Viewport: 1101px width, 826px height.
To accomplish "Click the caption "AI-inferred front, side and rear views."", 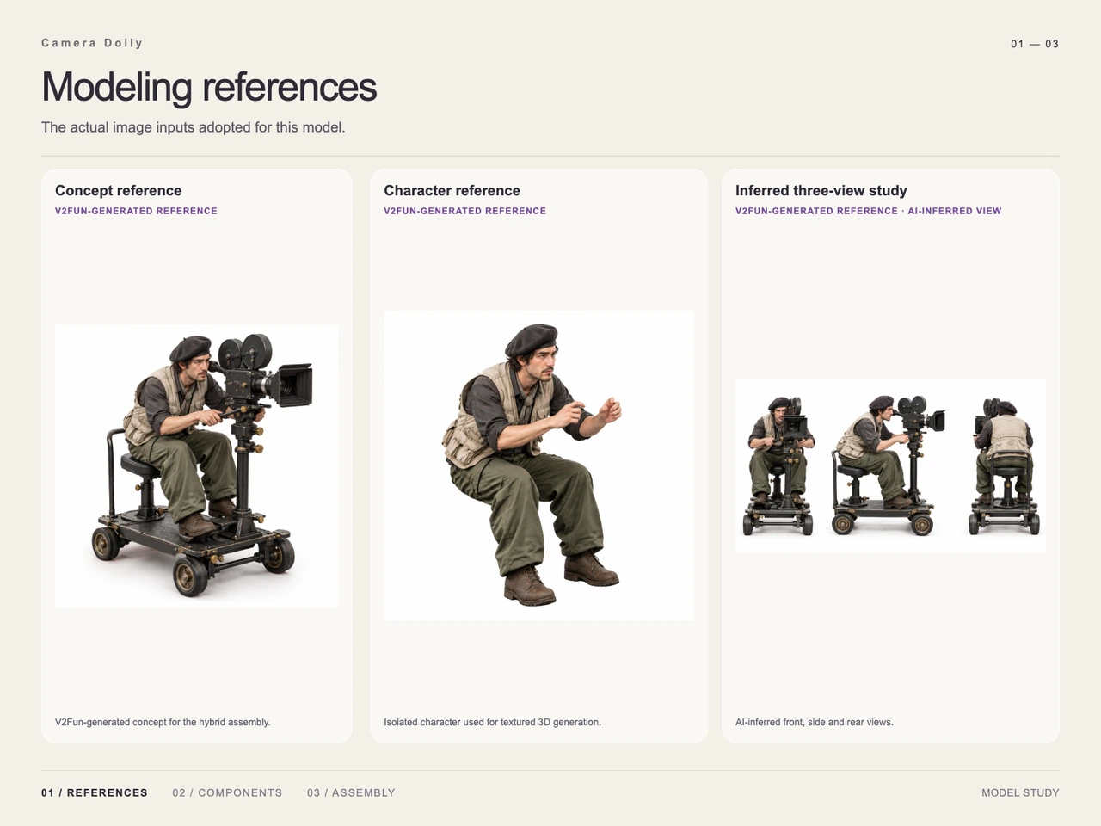I will [x=815, y=722].
